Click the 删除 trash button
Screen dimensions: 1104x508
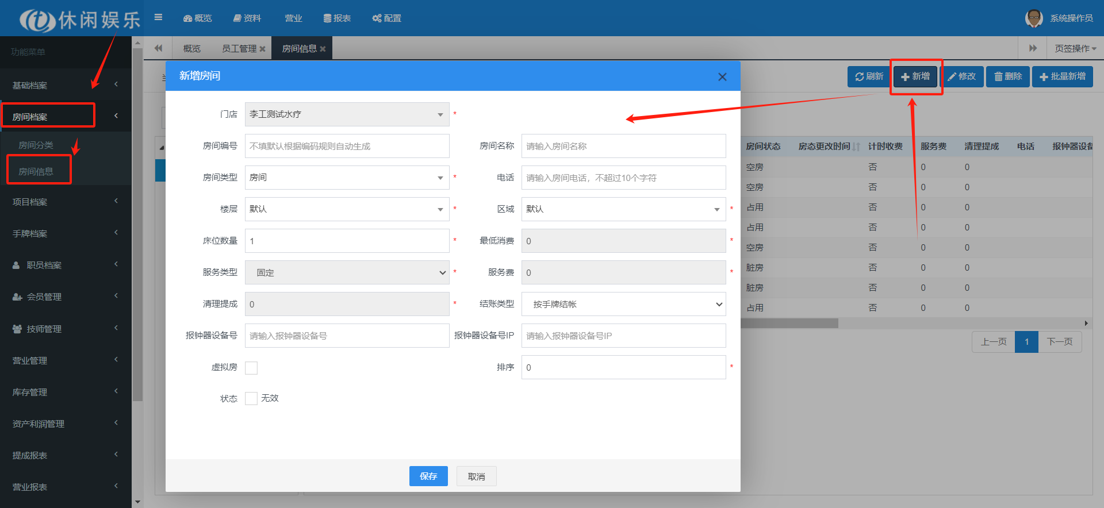point(1007,76)
